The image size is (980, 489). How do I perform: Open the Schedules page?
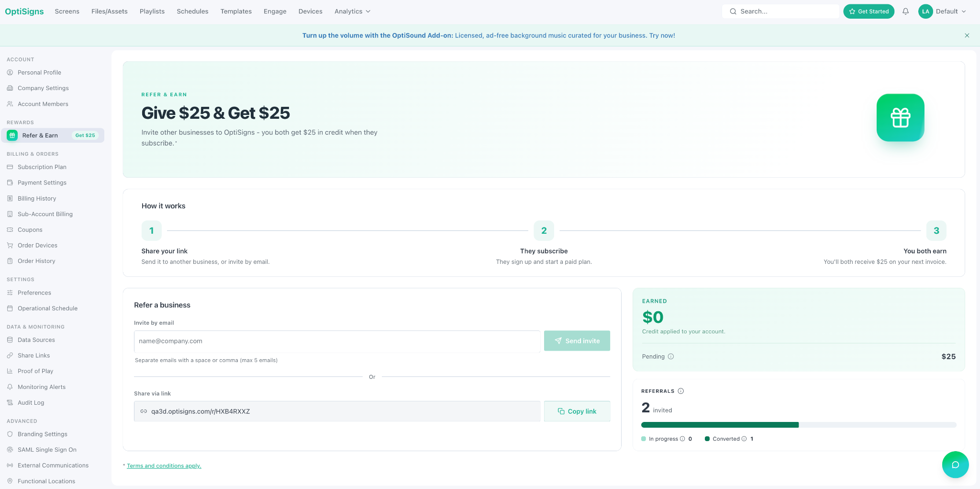[192, 11]
